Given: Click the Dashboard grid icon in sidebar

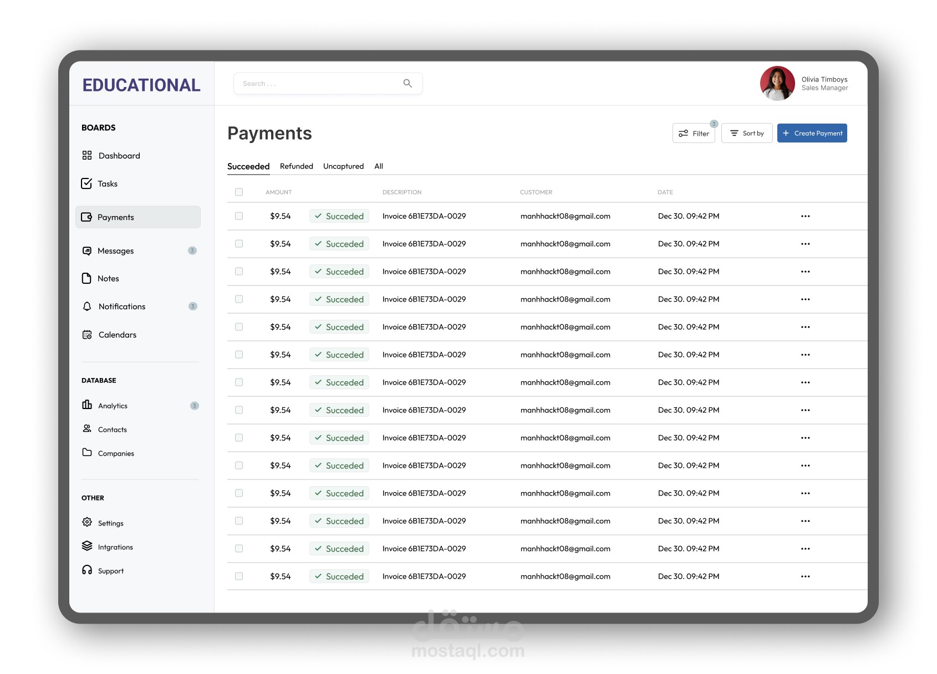Looking at the screenshot, I should click(87, 155).
